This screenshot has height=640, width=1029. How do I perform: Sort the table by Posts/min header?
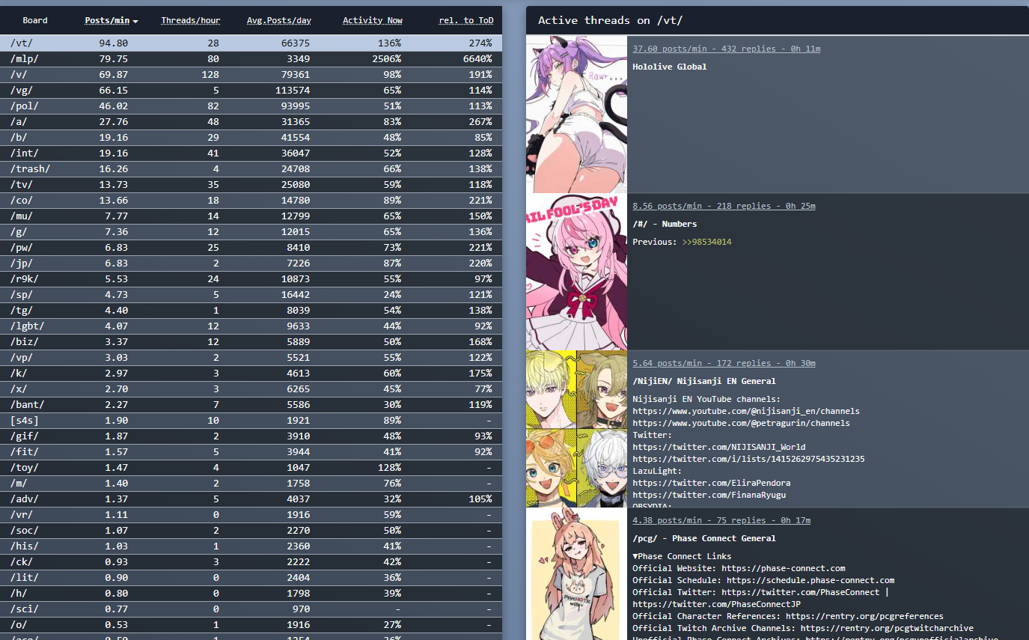click(112, 20)
